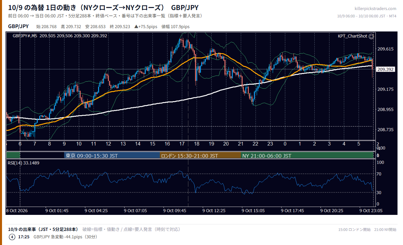The width and height of the screenshot is (403, 245).
Task: Click hour label 21 on the hour axis
Action: [241, 144]
